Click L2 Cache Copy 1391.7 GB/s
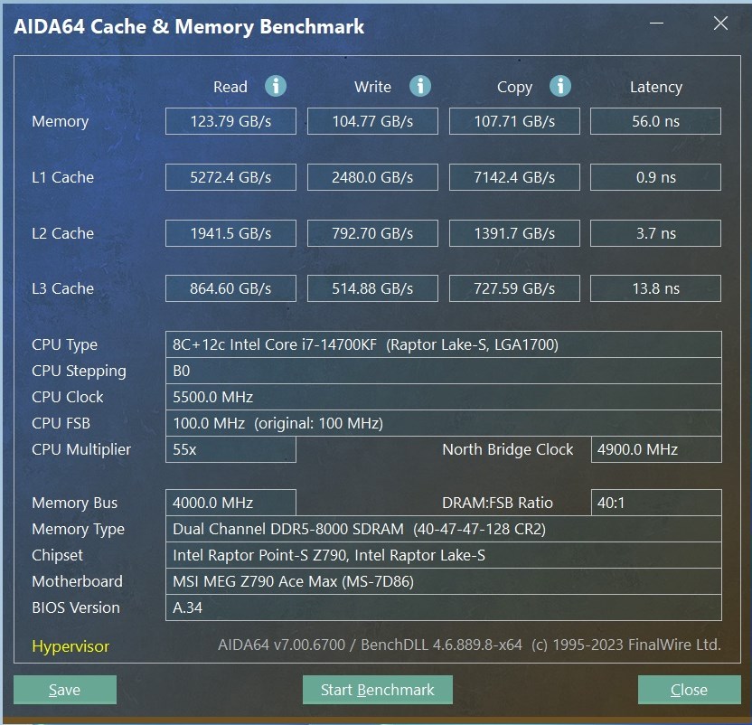Screen dimensions: 752x725 coord(514,233)
